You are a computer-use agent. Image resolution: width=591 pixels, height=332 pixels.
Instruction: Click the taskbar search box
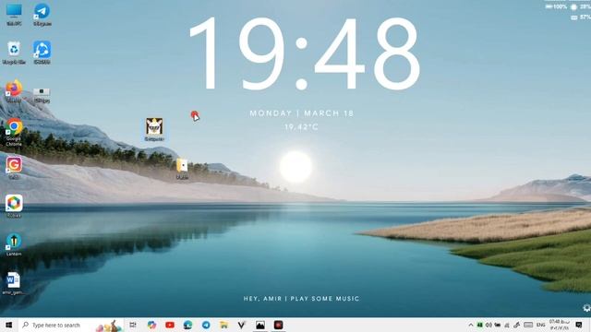[70, 325]
